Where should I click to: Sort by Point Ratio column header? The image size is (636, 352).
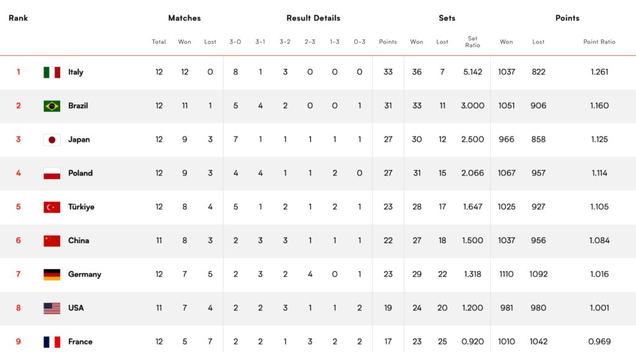point(599,42)
